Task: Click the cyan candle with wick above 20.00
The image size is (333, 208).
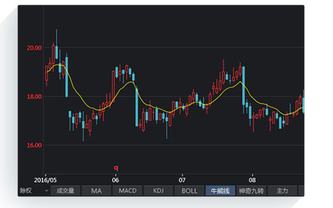Action: point(57,52)
